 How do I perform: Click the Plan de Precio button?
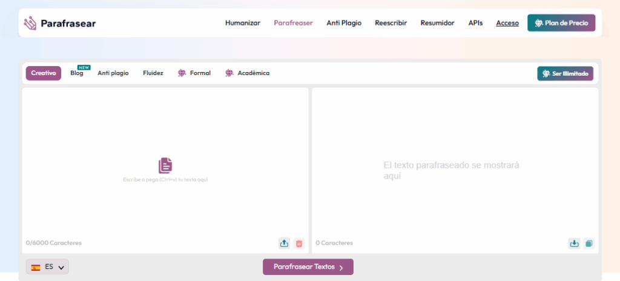(561, 23)
